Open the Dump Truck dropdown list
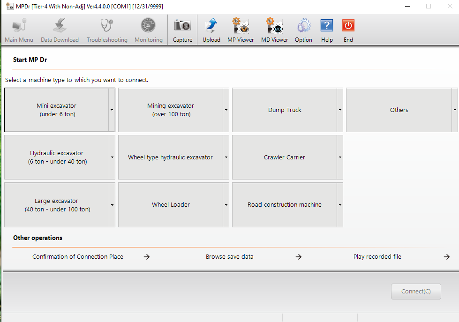 pos(340,110)
